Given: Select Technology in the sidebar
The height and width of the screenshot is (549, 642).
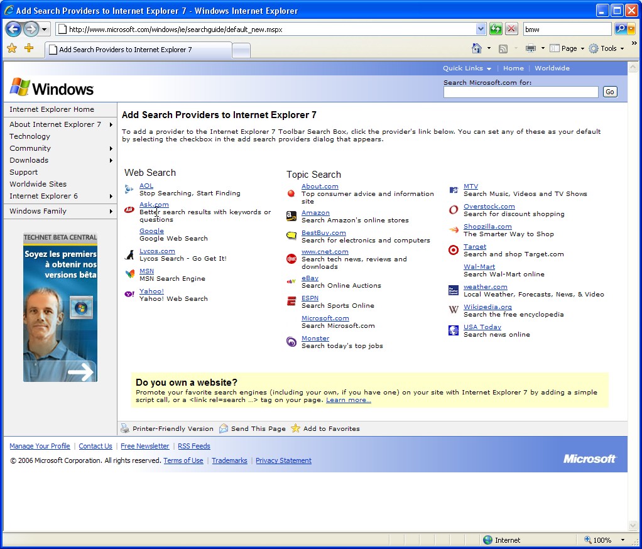Looking at the screenshot, I should [x=30, y=136].
